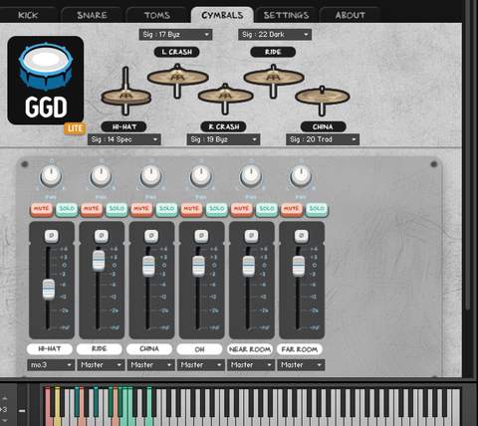Click the Hi-Hat pan knob
Image resolution: width=478 pixels, height=426 pixels.
[51, 176]
